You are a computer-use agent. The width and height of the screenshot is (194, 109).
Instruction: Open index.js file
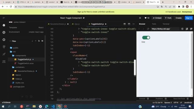tap(18, 79)
